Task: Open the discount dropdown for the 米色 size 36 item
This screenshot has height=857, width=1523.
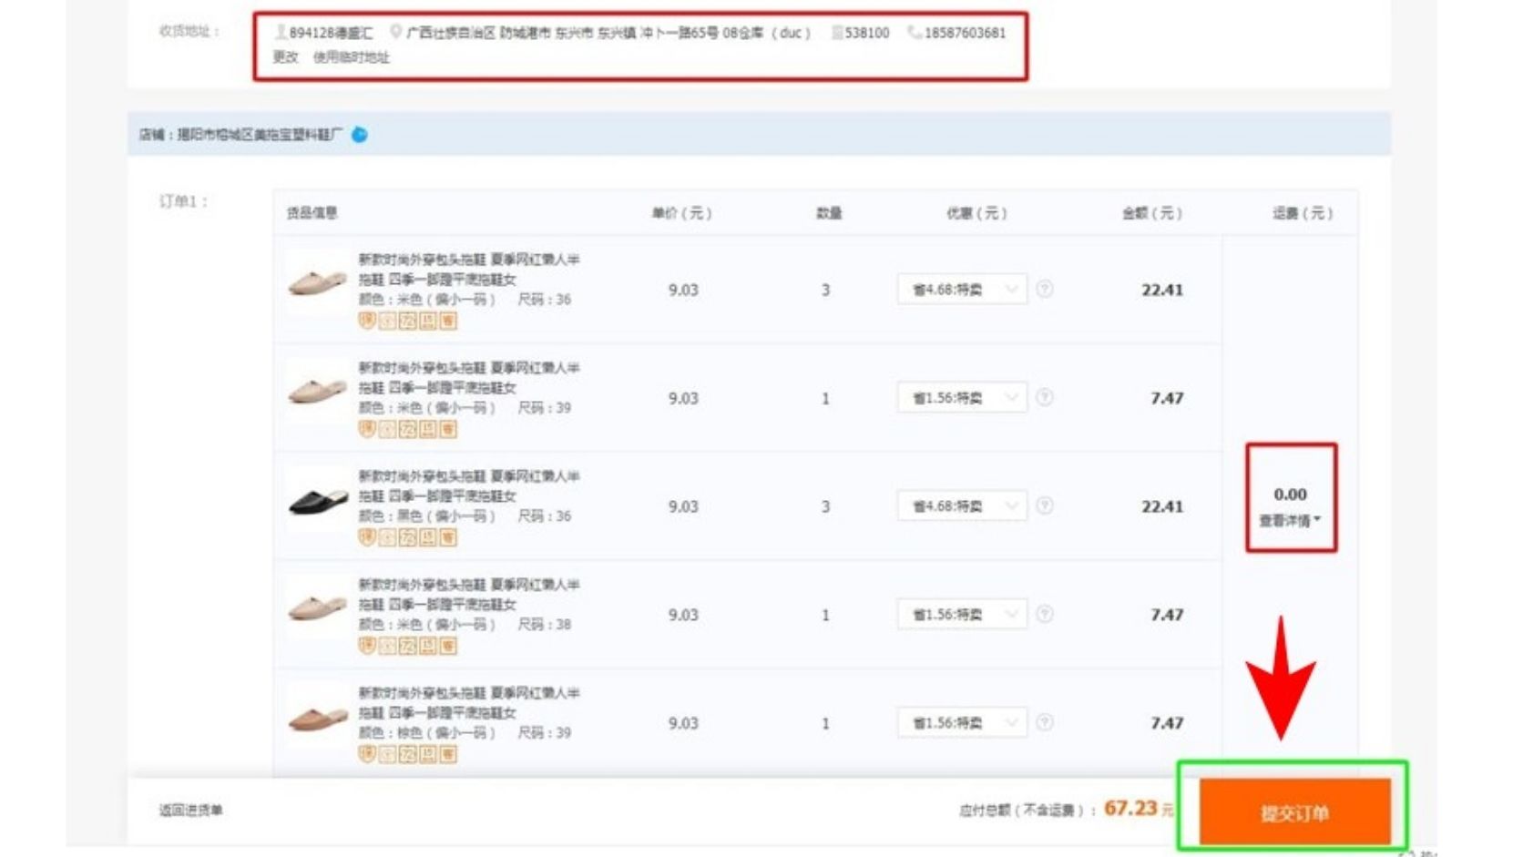Action: pos(962,290)
